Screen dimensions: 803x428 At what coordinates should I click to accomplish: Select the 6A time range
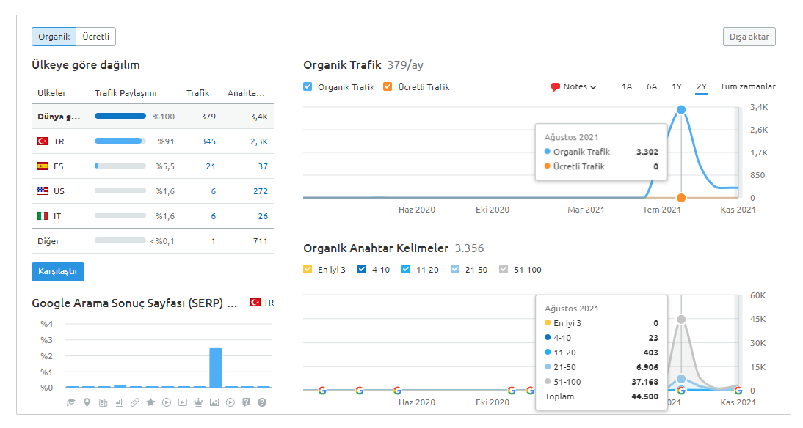pos(651,87)
